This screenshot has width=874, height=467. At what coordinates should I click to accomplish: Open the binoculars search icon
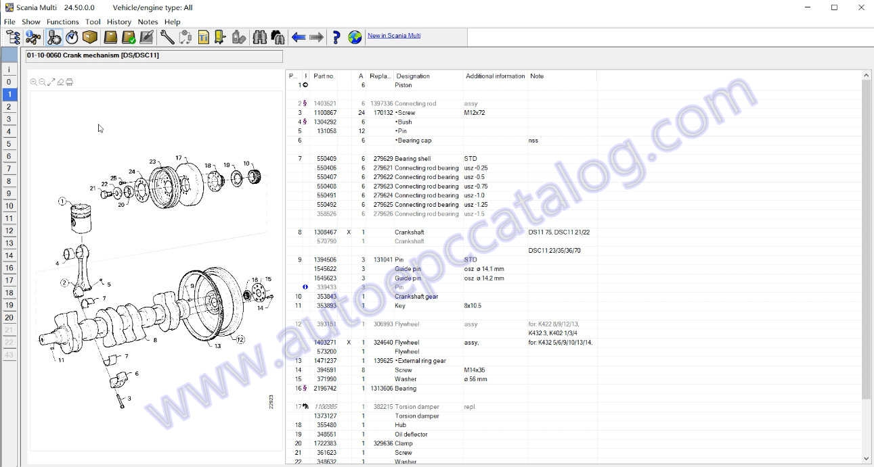259,37
